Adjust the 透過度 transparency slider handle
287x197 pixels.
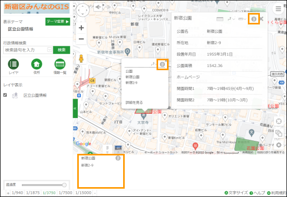pos(64,185)
